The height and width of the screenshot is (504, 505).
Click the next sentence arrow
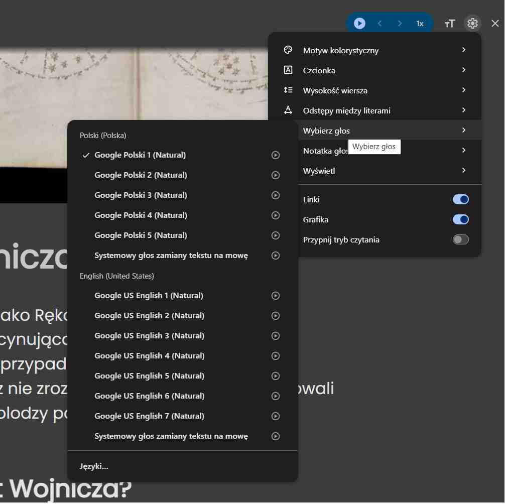[400, 23]
